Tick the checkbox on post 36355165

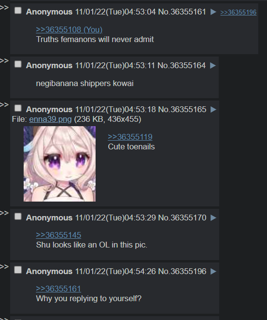coord(18,108)
